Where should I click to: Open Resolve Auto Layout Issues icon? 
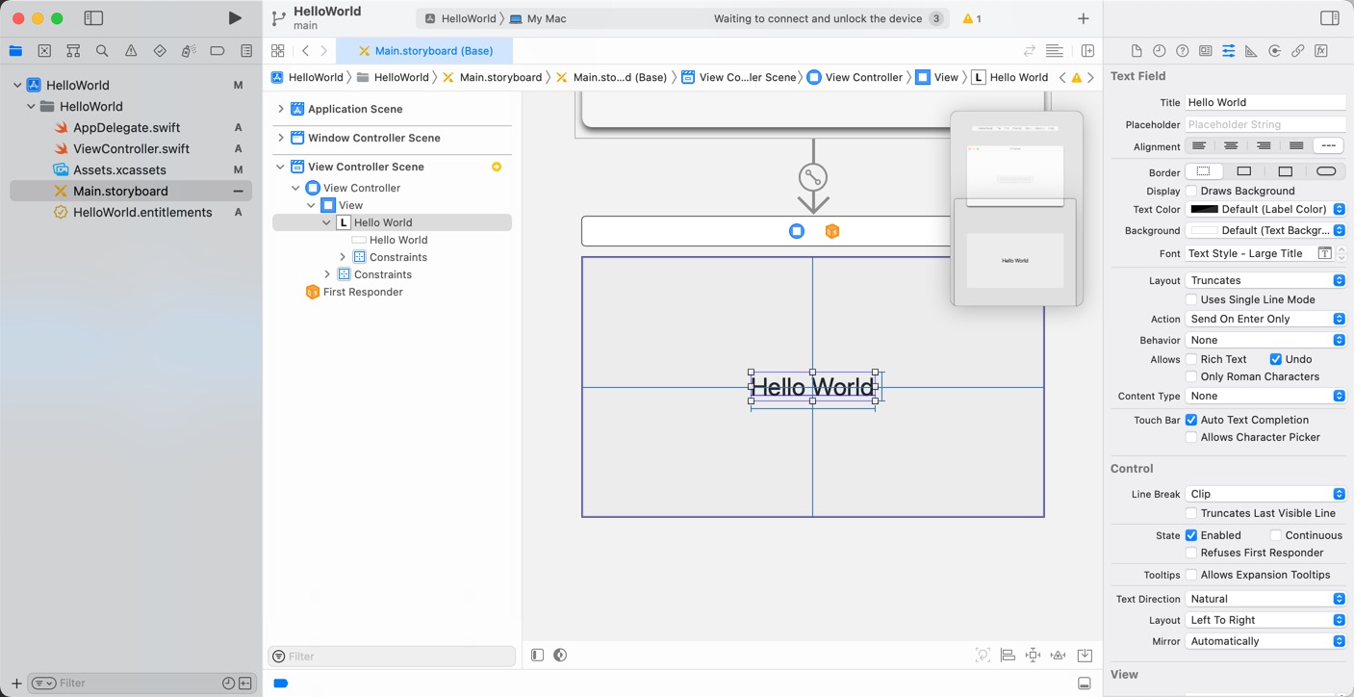pyautogui.click(x=1058, y=655)
